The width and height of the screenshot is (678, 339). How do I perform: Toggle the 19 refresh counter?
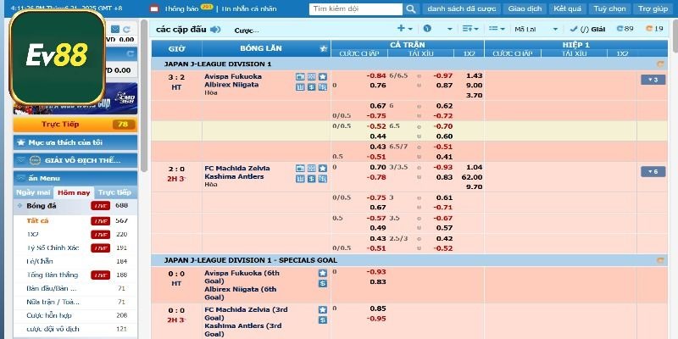655,29
